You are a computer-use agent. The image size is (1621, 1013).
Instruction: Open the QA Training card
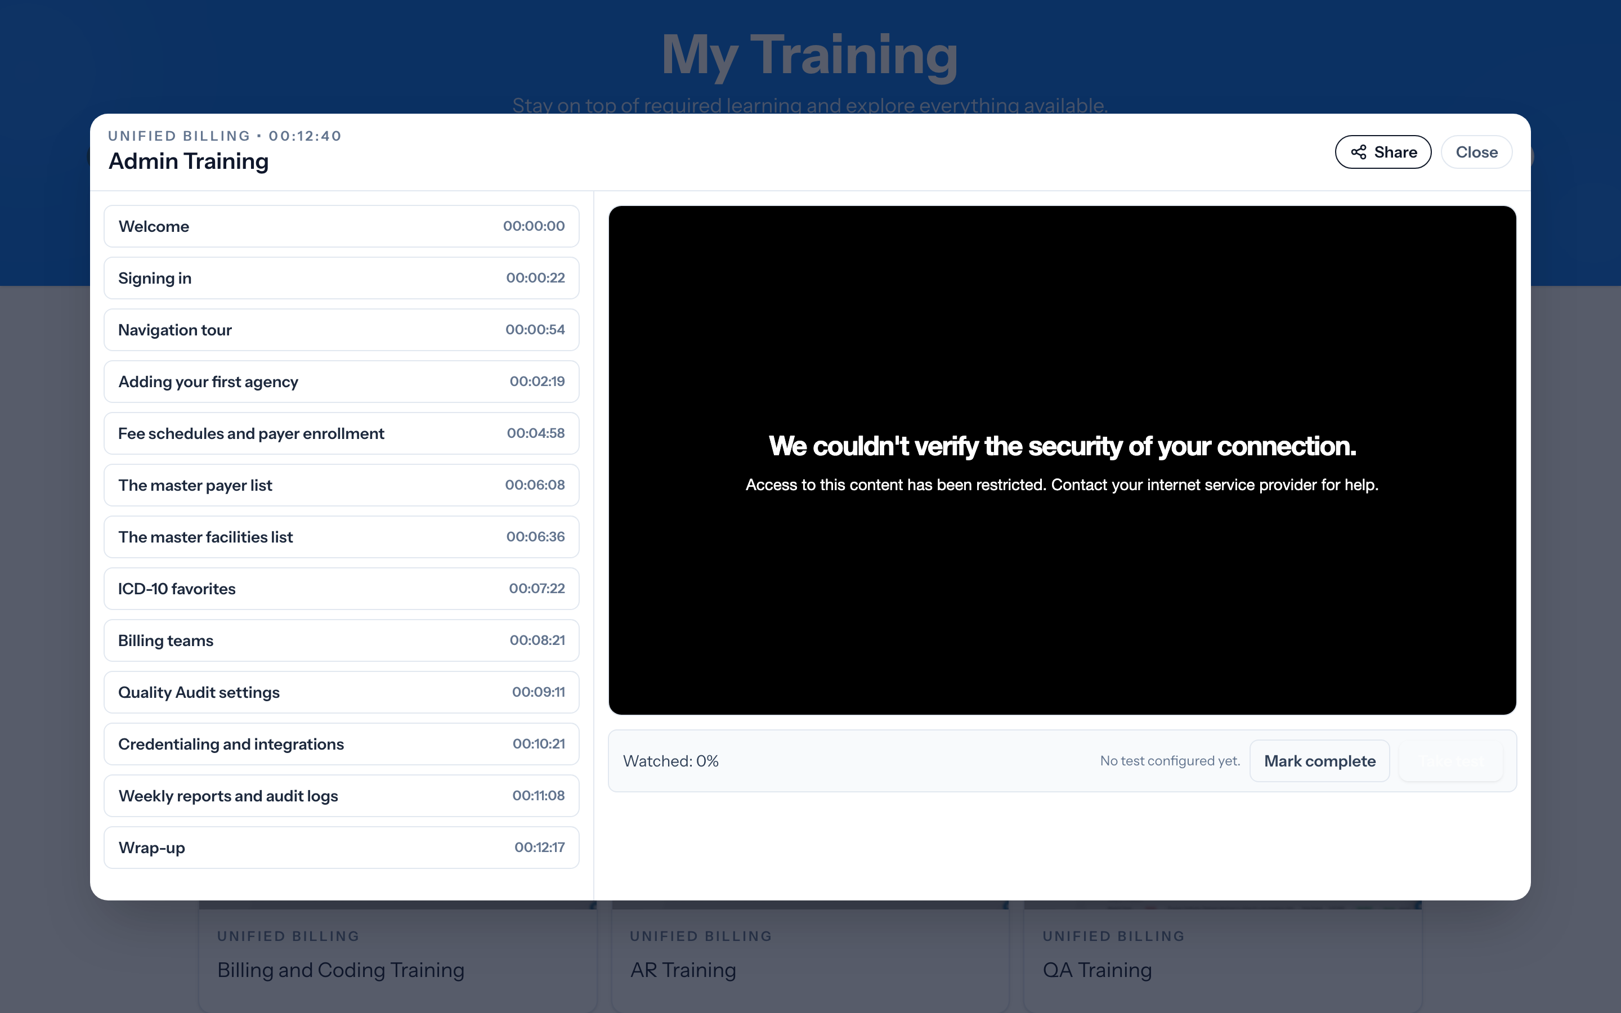[x=1223, y=958]
